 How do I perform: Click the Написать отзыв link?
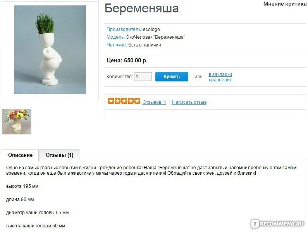point(189,102)
